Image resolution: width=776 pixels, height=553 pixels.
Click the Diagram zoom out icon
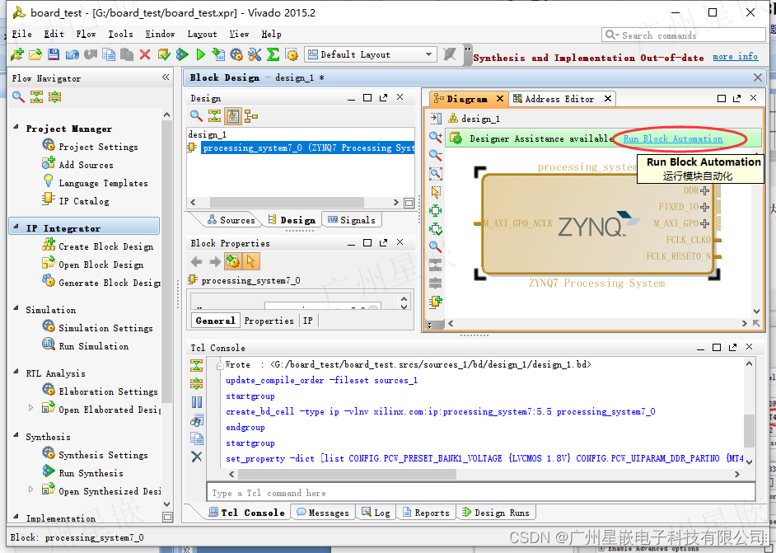click(x=436, y=155)
